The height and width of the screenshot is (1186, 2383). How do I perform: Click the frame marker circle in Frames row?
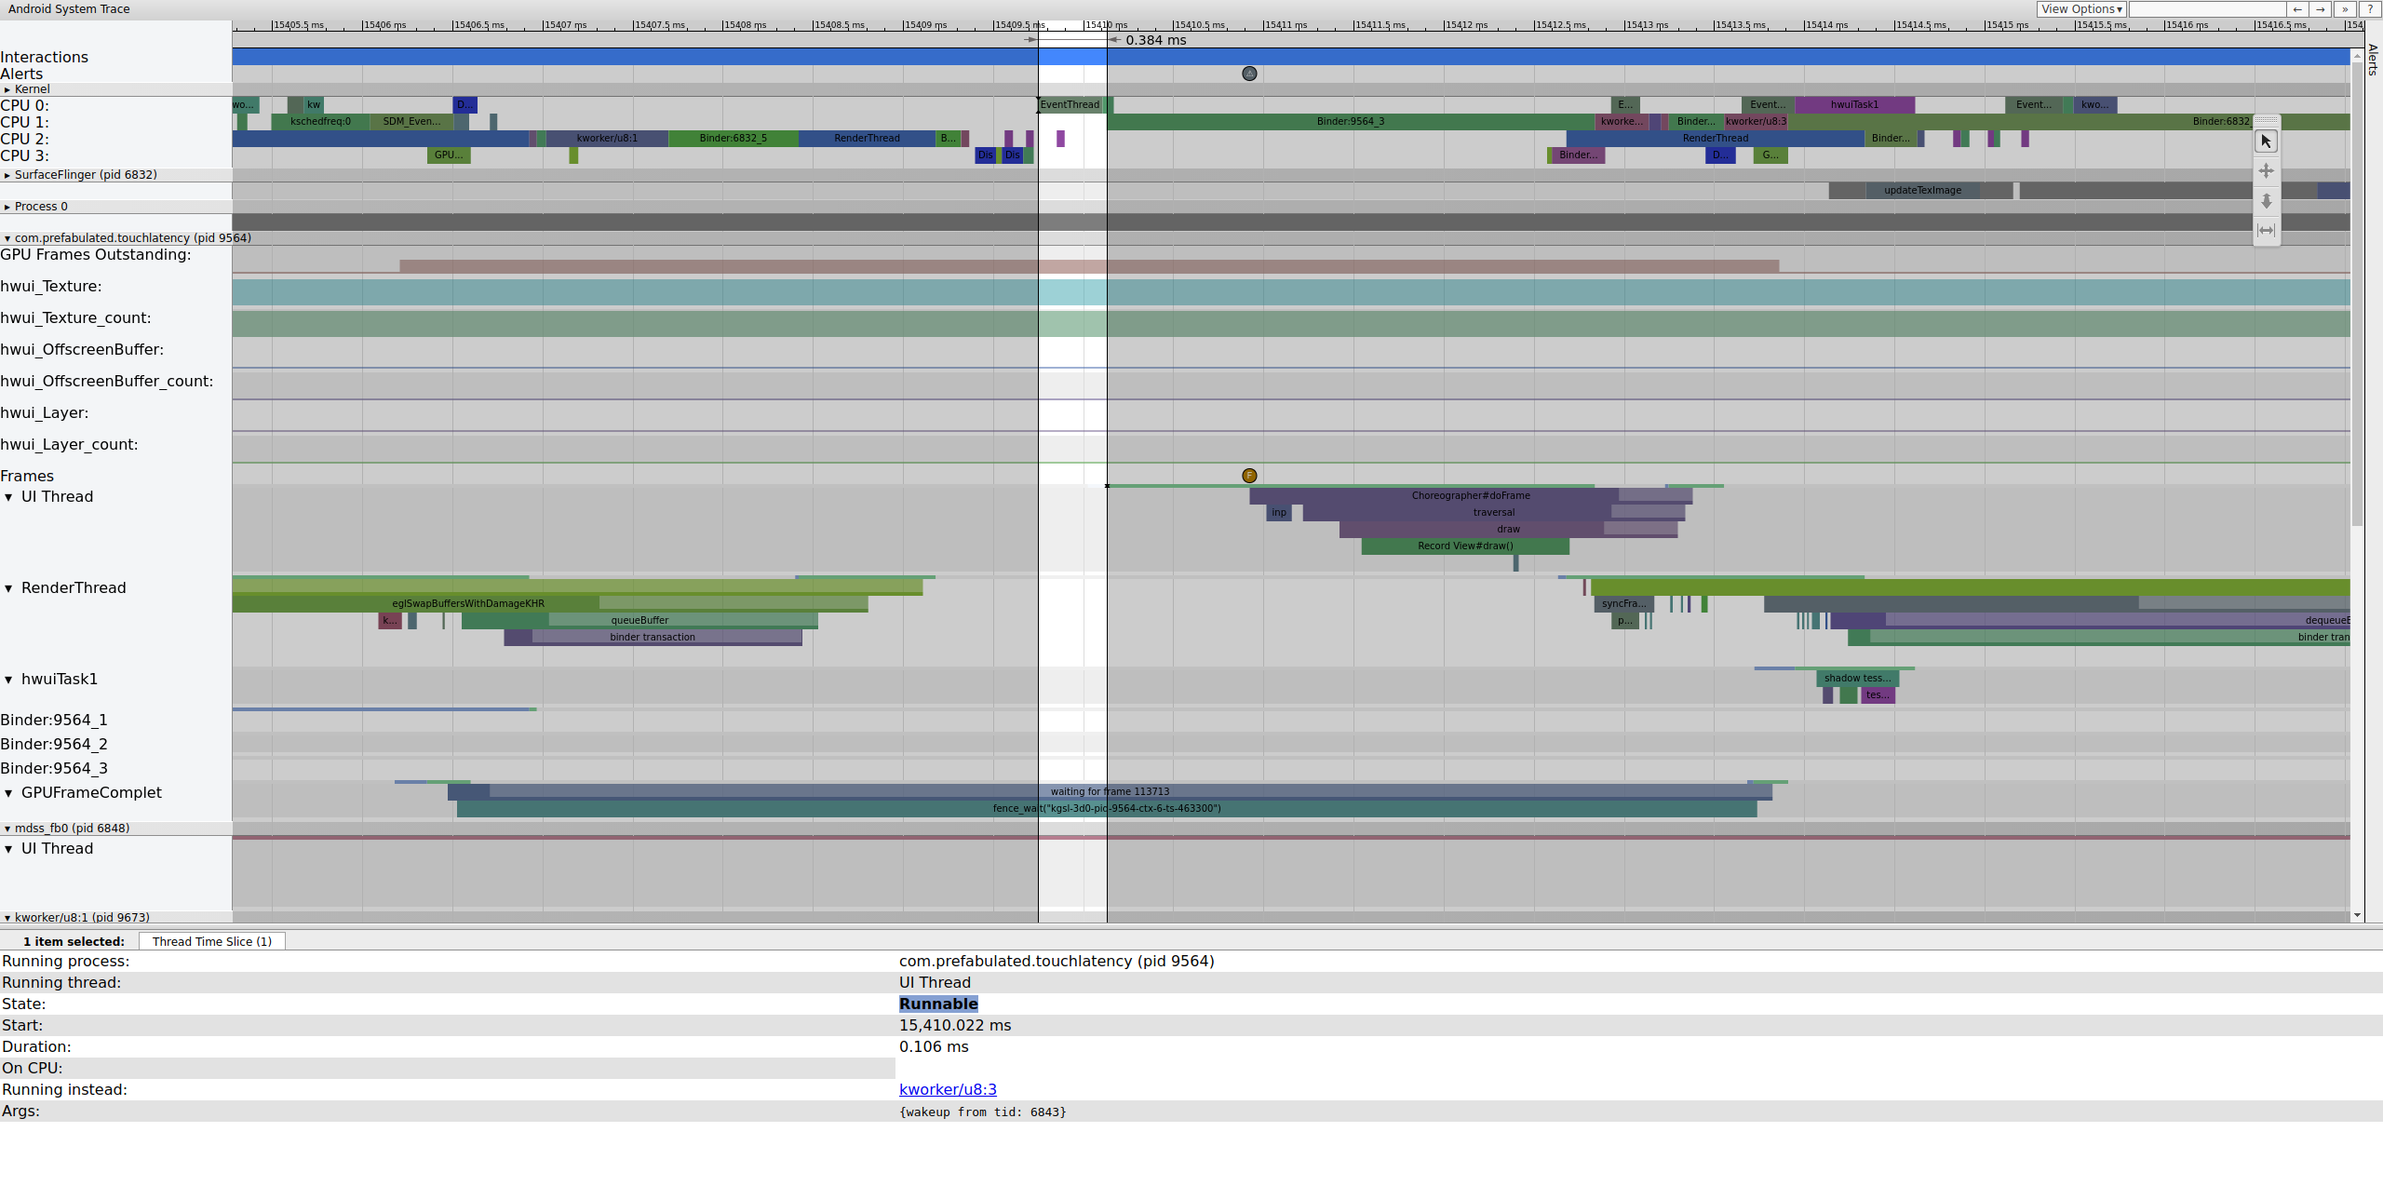click(x=1249, y=476)
